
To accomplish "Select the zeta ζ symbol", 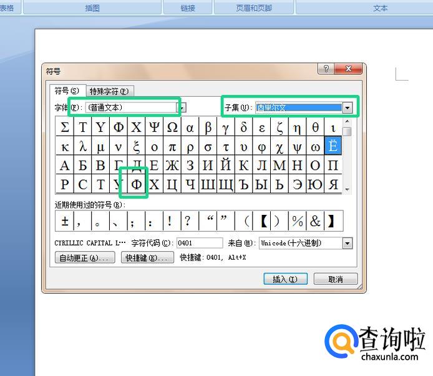I will (x=280, y=127).
